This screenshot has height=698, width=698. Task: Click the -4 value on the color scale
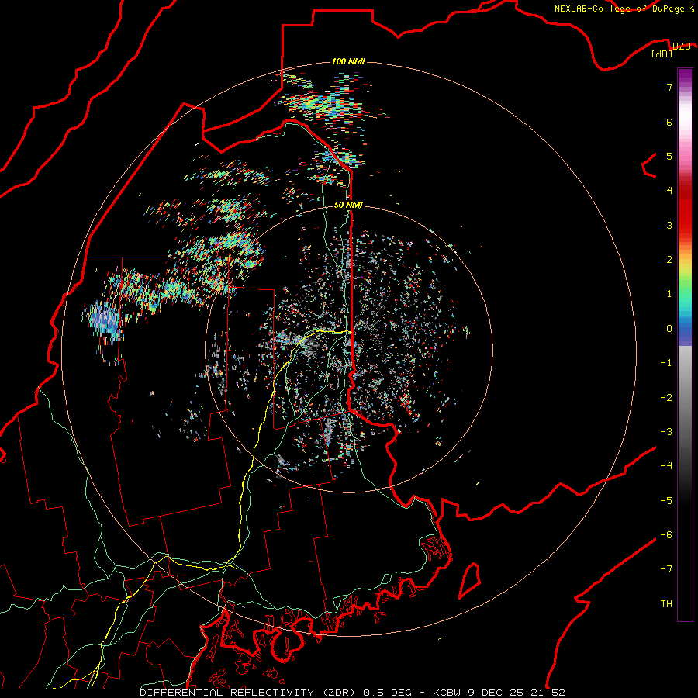pyautogui.click(x=666, y=466)
